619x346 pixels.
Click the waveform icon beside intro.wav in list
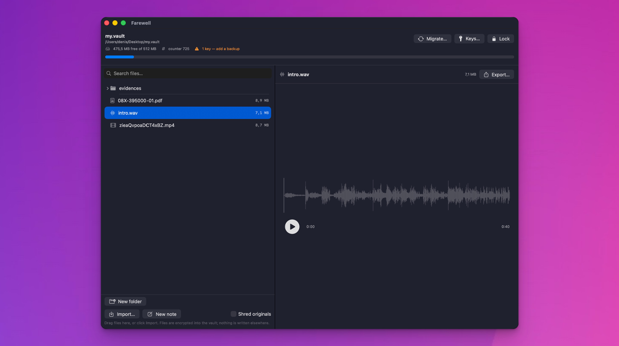112,113
